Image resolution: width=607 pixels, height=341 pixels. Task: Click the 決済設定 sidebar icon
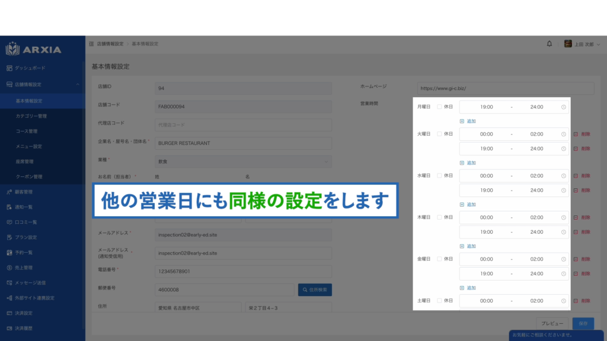(9, 313)
